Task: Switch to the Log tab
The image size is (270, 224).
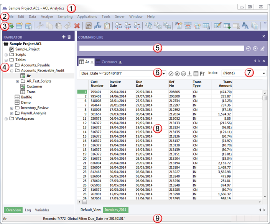Action: pos(28,210)
